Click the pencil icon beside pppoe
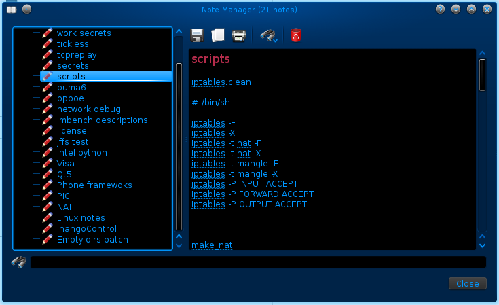The image size is (499, 305). pyautogui.click(x=48, y=98)
